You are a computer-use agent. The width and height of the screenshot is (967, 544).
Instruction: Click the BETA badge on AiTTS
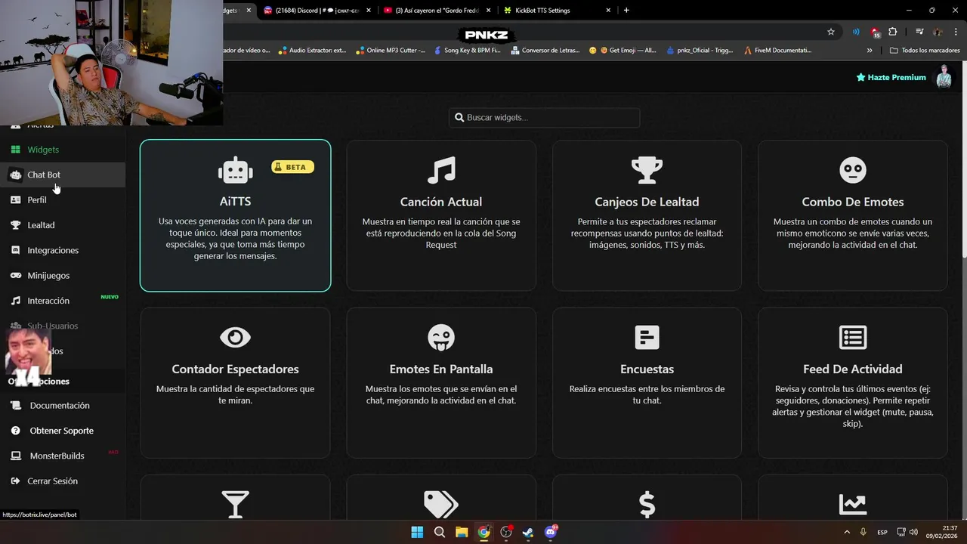[292, 167]
